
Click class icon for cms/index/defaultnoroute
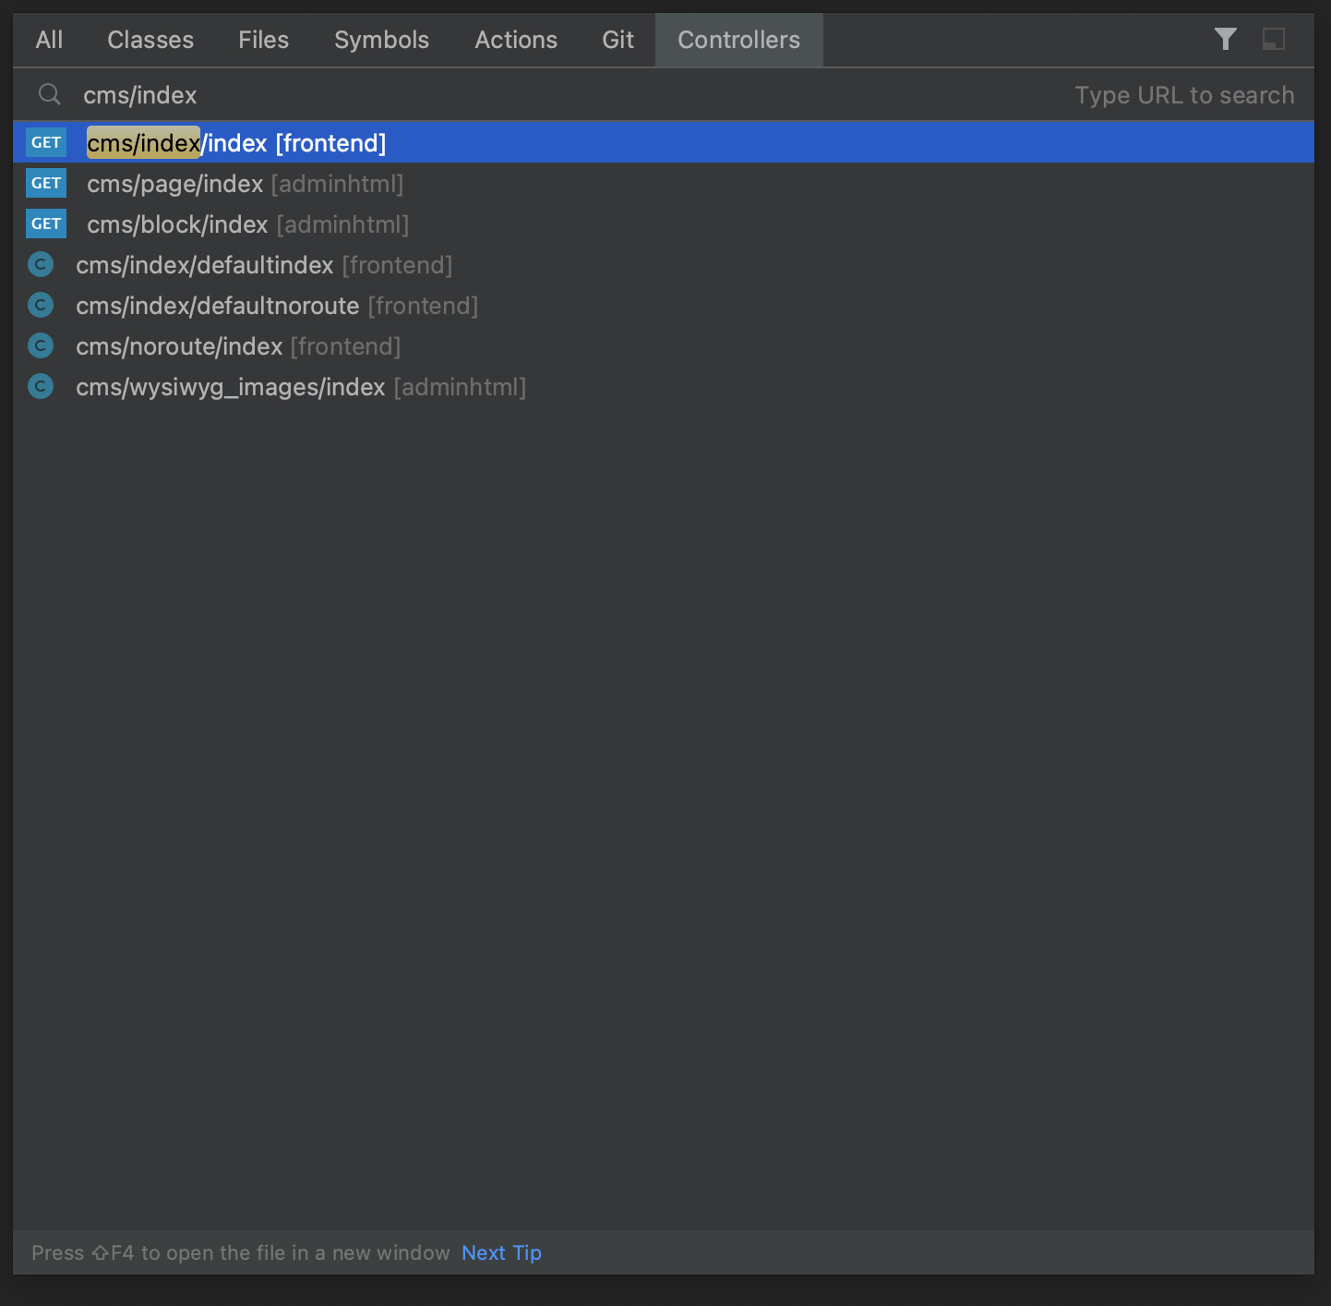41,305
